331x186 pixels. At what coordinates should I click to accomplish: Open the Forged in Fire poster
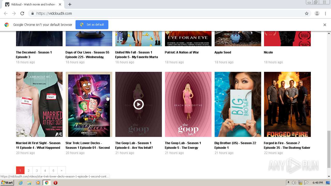287,104
